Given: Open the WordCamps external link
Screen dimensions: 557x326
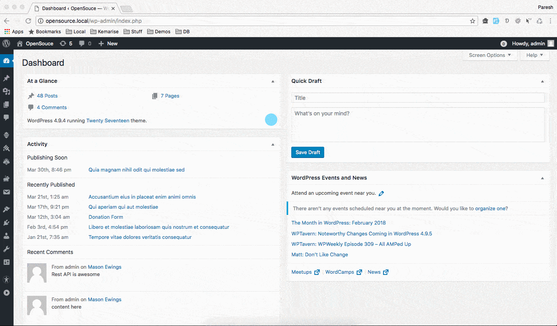Looking at the screenshot, I should tap(344, 272).
